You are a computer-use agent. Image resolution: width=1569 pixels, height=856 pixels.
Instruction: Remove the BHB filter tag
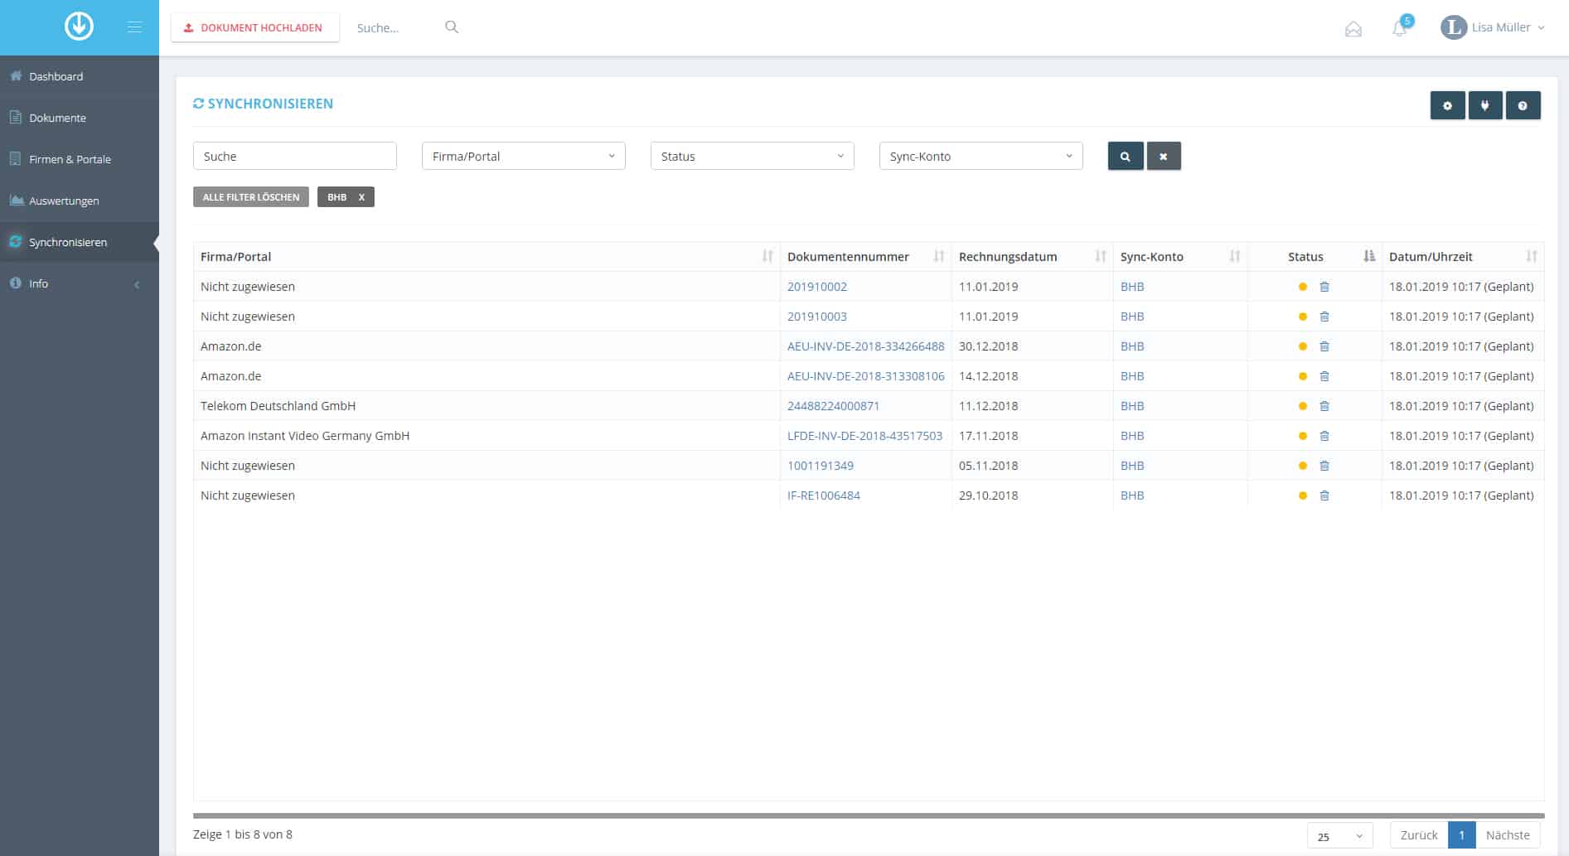coord(361,197)
